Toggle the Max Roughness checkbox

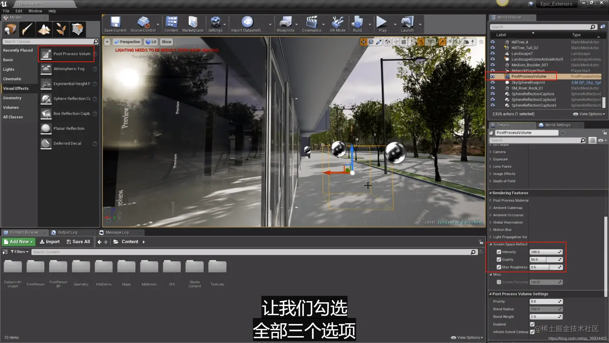[499, 267]
